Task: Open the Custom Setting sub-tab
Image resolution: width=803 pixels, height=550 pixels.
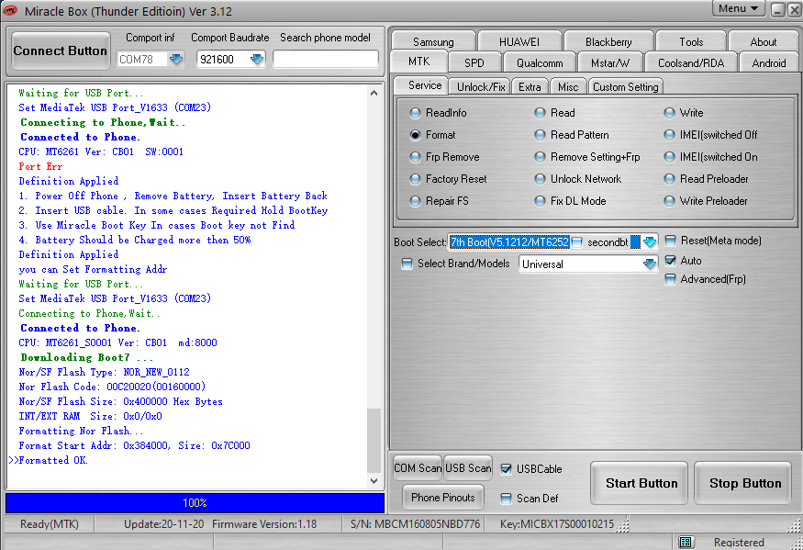Action: pos(625,86)
